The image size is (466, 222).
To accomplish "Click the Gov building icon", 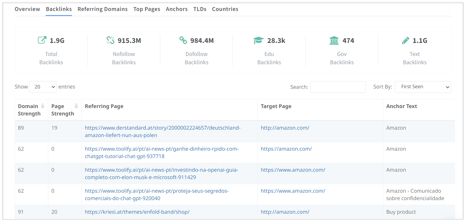I will click(334, 40).
